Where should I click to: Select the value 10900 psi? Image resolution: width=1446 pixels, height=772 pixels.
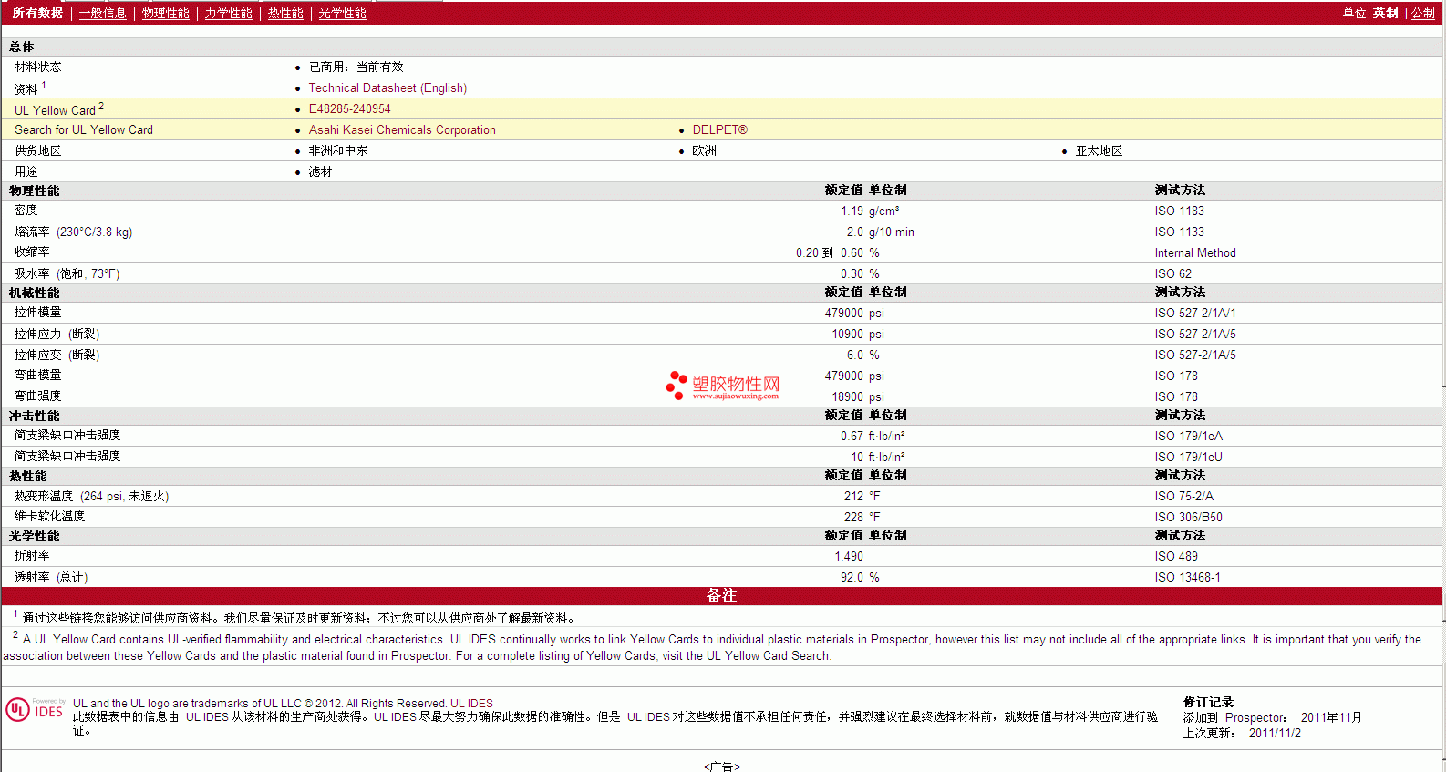coord(858,334)
